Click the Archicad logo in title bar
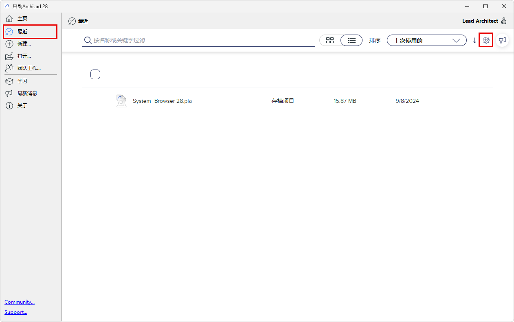This screenshot has height=322, width=514. click(7, 6)
